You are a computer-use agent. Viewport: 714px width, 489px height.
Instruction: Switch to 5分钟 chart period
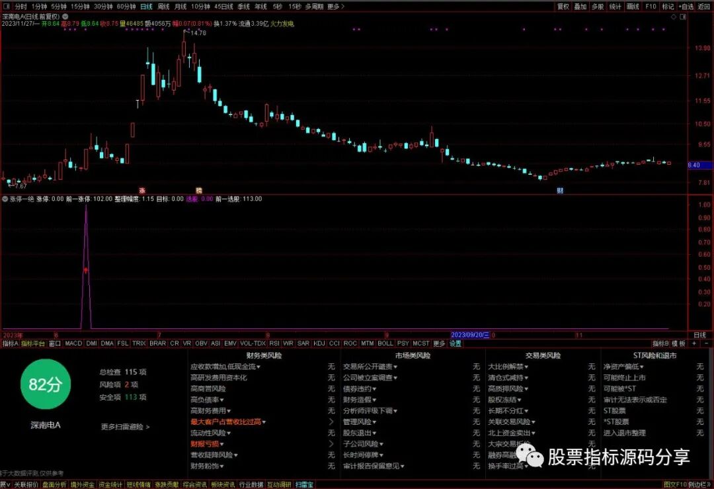(x=59, y=7)
